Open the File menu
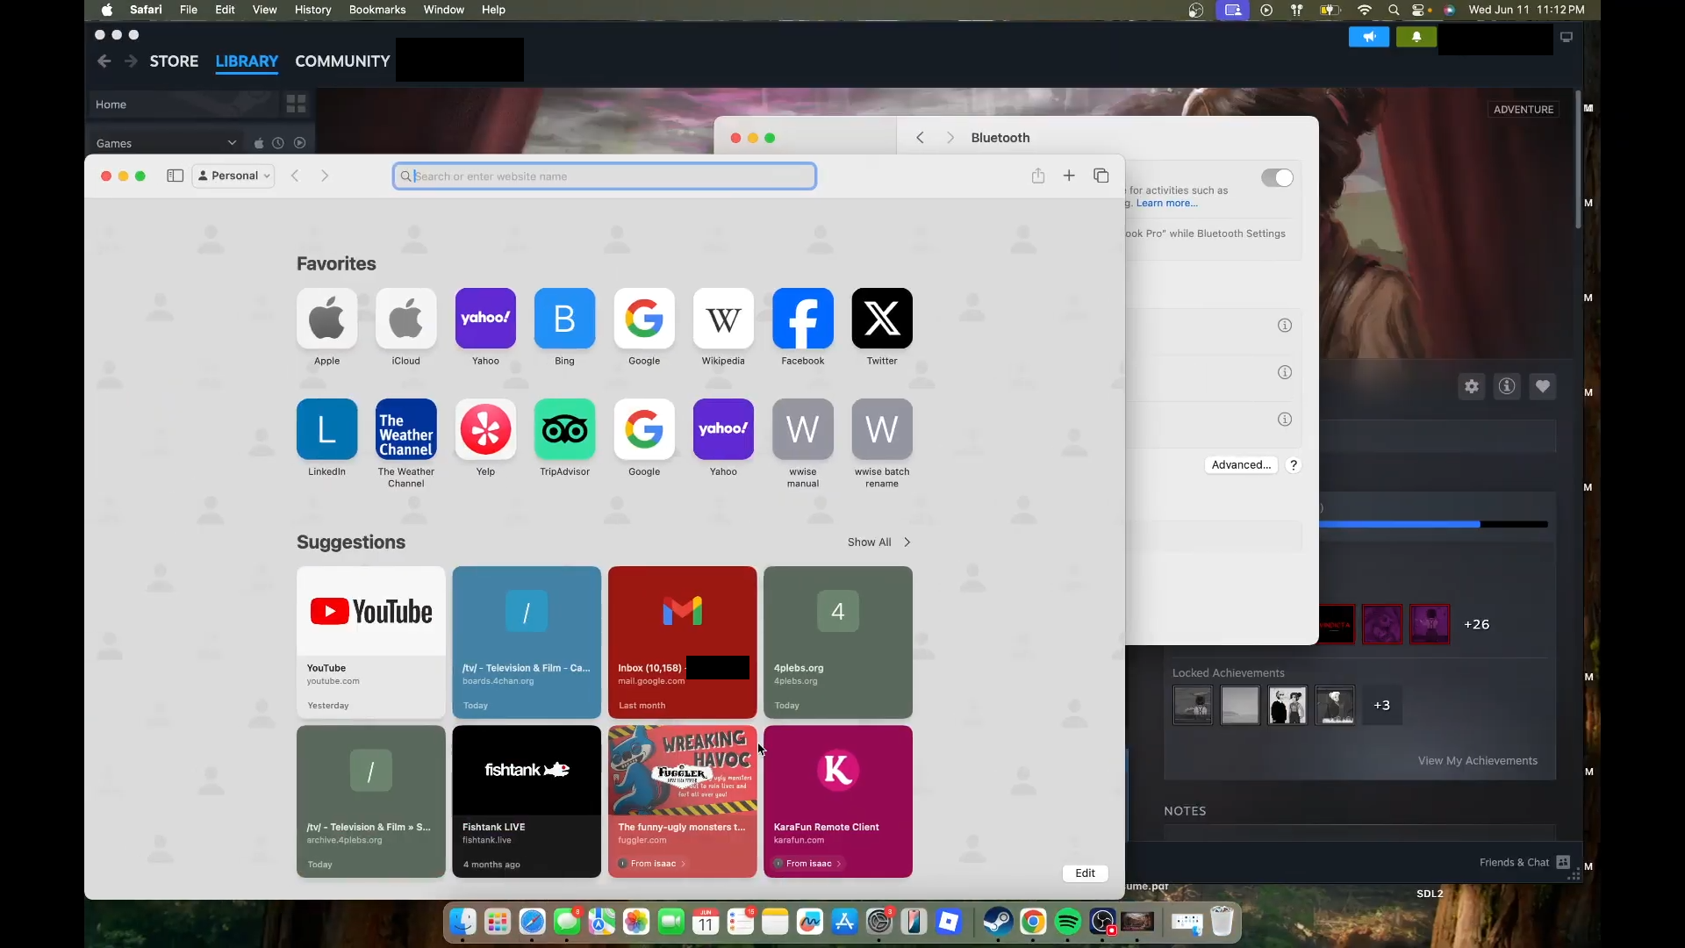The height and width of the screenshot is (948, 1685). point(189,10)
